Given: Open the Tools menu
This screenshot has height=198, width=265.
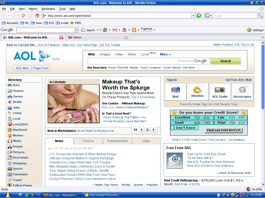Looking at the screenshot, I should (62, 9).
